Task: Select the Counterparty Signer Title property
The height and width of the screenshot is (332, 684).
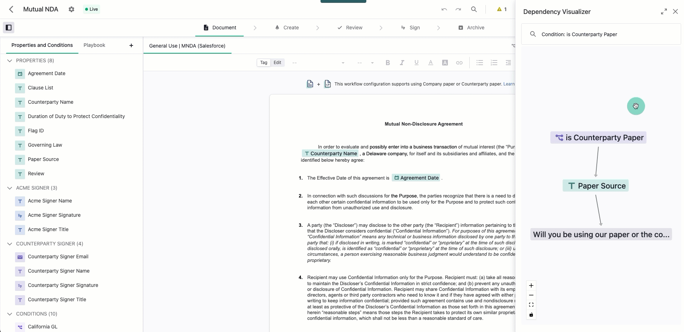Action: click(57, 299)
